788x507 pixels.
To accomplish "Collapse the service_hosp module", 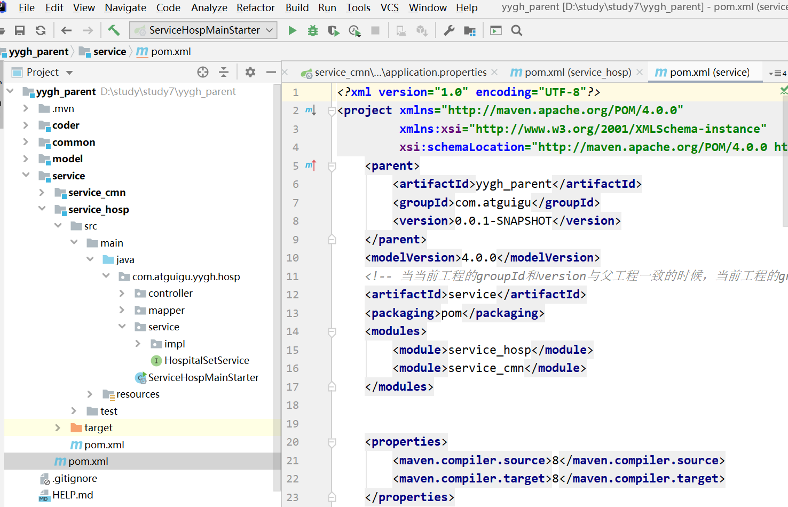I will [42, 209].
